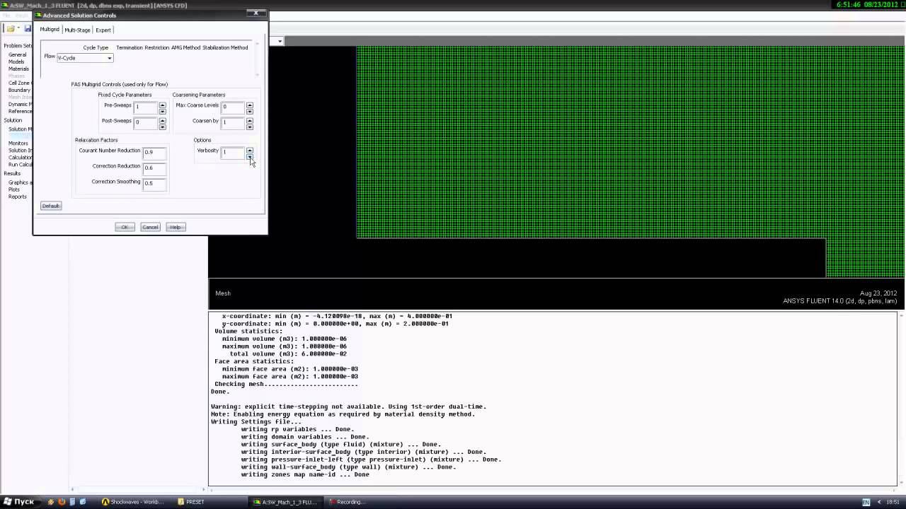Click the Cancel button

150,227
